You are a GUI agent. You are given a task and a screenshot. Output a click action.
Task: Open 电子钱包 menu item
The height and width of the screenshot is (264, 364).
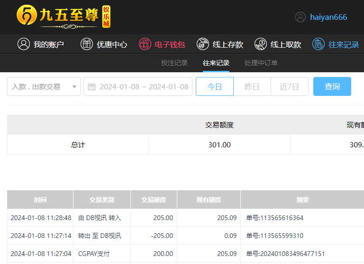(170, 44)
